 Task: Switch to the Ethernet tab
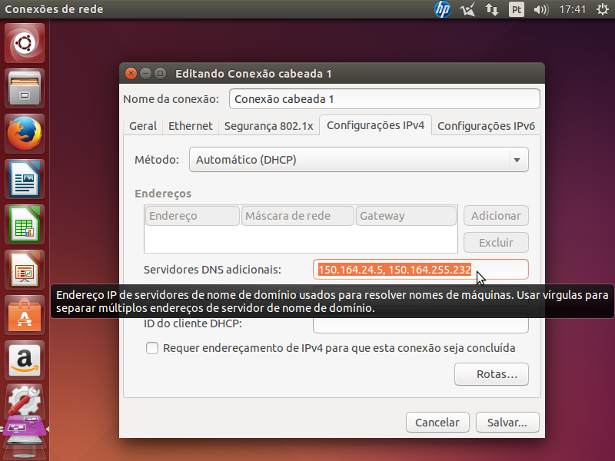190,126
